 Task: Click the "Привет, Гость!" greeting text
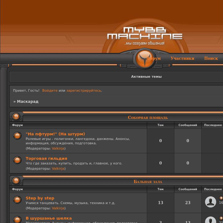pos(26,90)
